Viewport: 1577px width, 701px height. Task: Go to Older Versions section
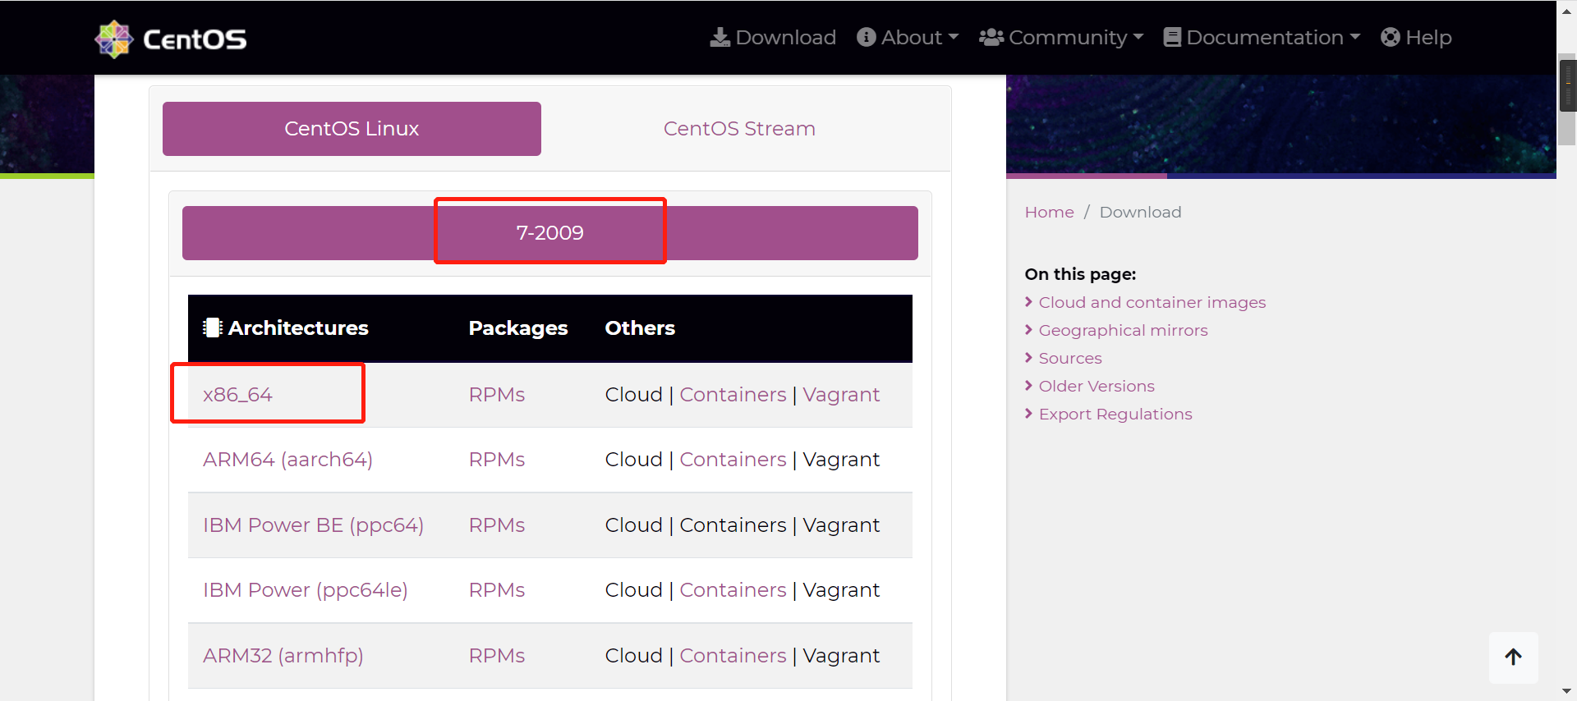1097,386
